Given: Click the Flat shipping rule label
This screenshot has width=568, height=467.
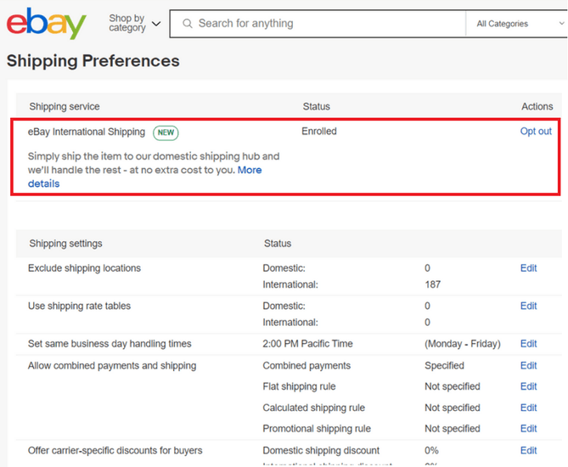Looking at the screenshot, I should pyautogui.click(x=299, y=386).
